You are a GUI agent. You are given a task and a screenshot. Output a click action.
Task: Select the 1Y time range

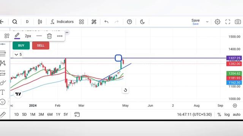[x=58, y=114]
